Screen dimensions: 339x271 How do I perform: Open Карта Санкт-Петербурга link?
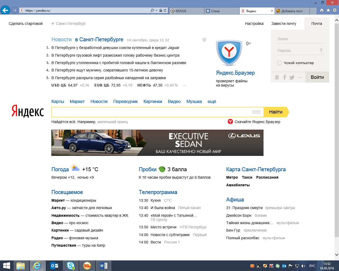click(256, 169)
